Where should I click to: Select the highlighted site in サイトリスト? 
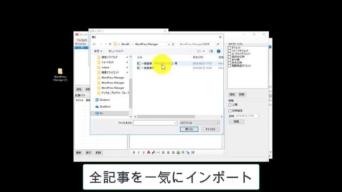(81, 47)
